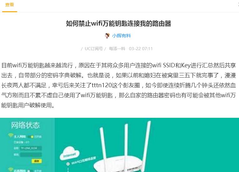Open the 每添一料 channel link
The width and height of the screenshot is (239, 172).
tap(117, 49)
